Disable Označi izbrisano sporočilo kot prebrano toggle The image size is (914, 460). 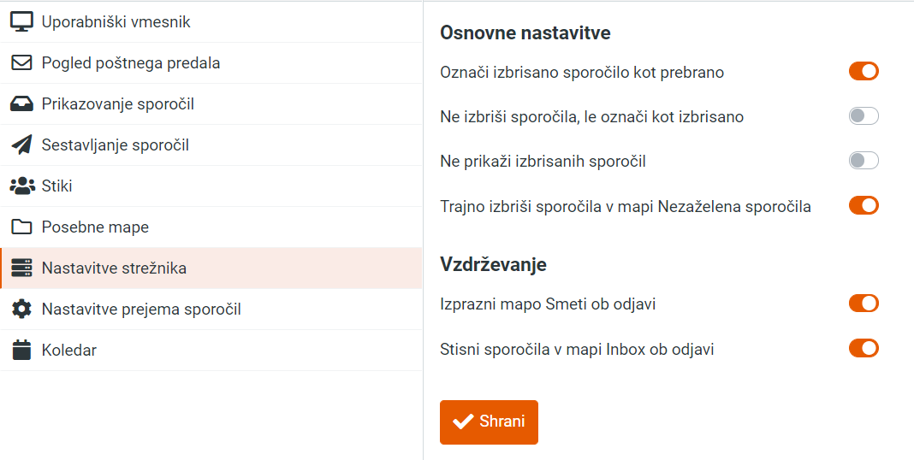[x=864, y=72]
